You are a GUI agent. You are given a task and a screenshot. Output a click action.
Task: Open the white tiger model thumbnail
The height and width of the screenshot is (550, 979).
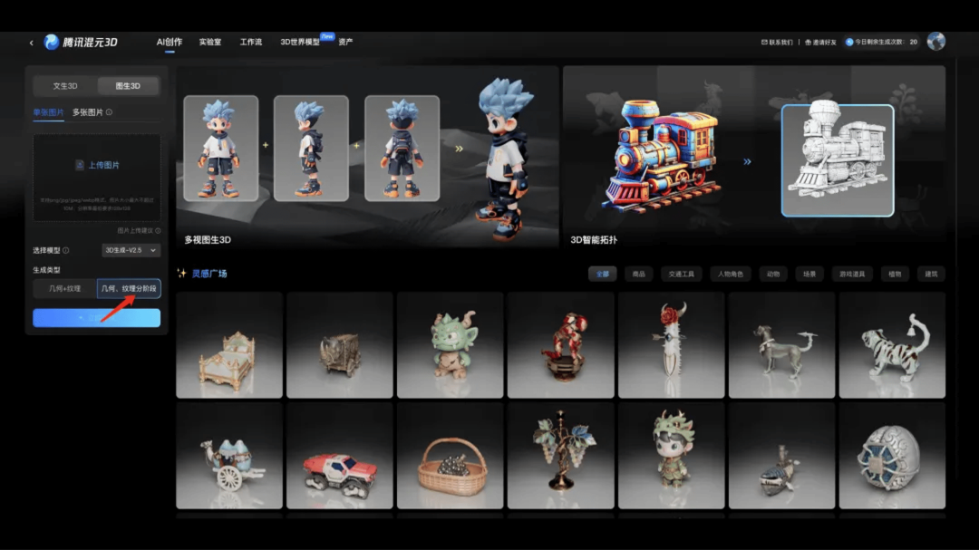(892, 345)
